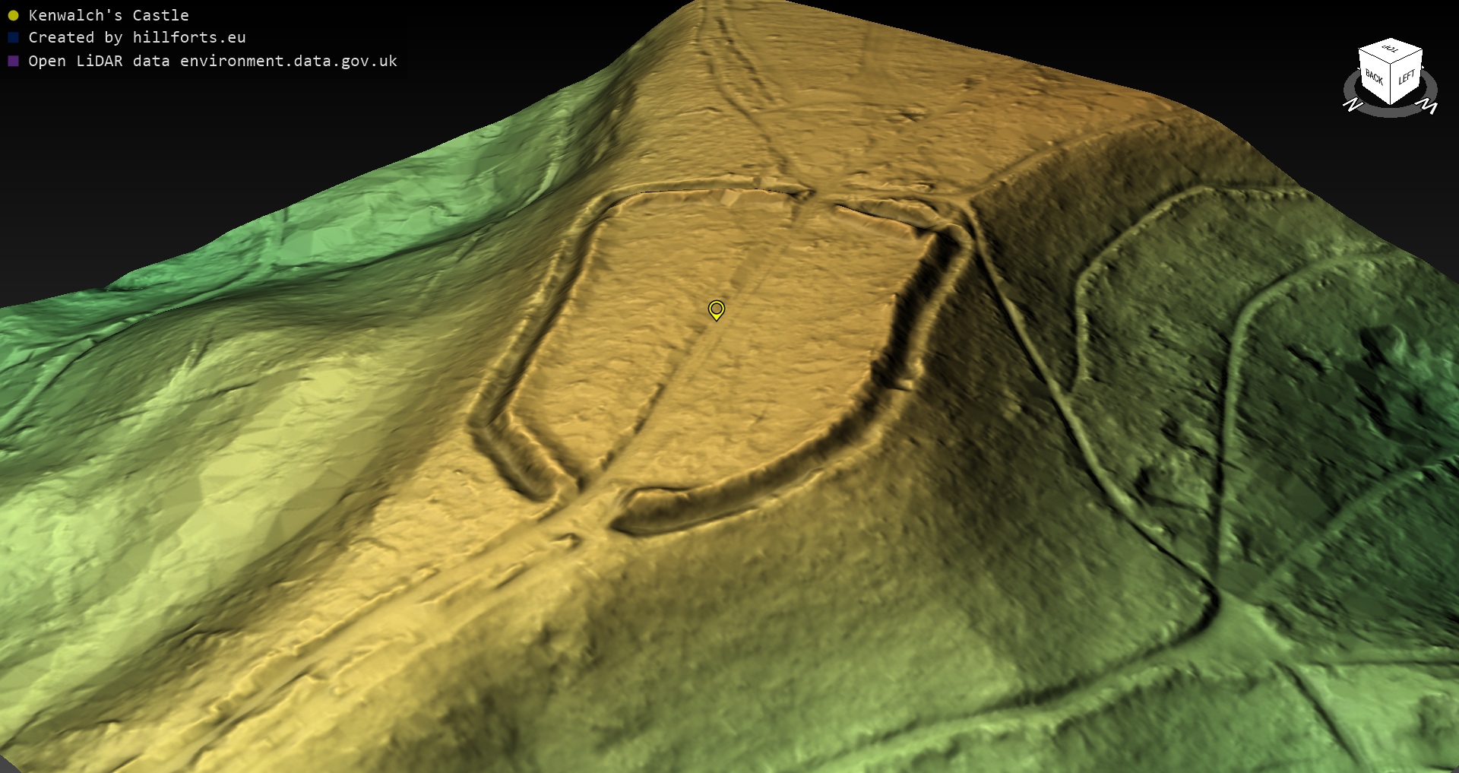Click the yellow location pin on the hillfort

[716, 309]
